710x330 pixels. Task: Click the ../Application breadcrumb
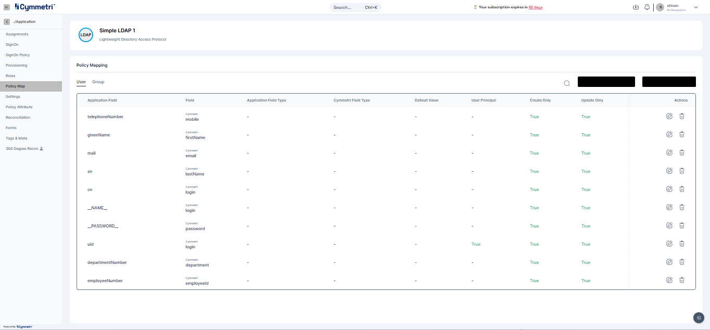click(x=24, y=22)
